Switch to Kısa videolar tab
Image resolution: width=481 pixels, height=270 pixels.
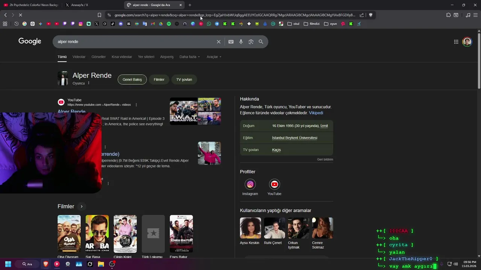click(x=122, y=57)
